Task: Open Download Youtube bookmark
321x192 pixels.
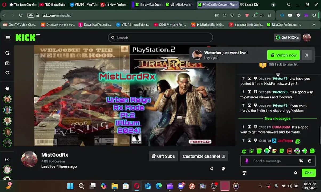Action: click(x=95, y=25)
